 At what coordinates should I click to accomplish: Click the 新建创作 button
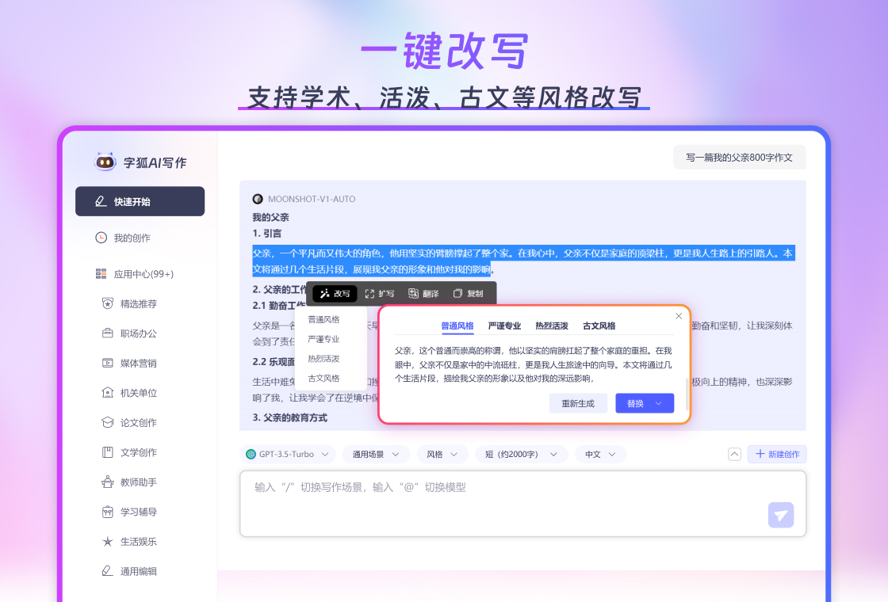click(x=777, y=454)
